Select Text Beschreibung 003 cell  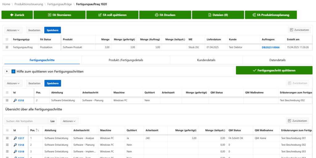pyautogui.click(x=296, y=152)
